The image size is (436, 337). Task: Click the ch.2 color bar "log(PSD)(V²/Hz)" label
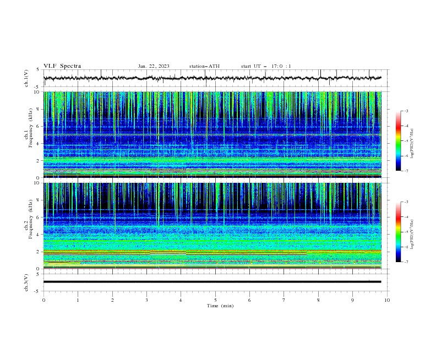point(412,235)
